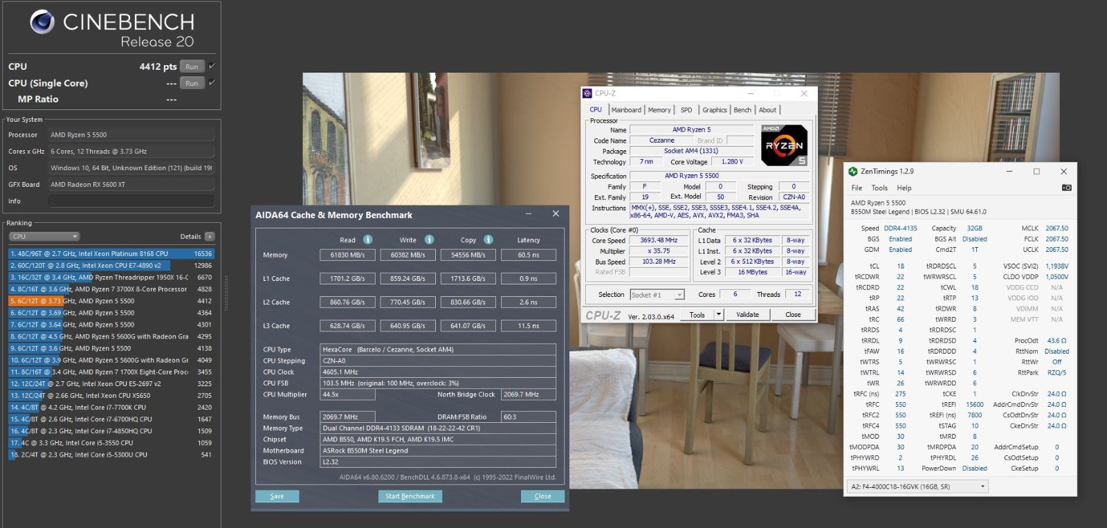Click the info icon beside Read in AIDA64

coord(368,239)
